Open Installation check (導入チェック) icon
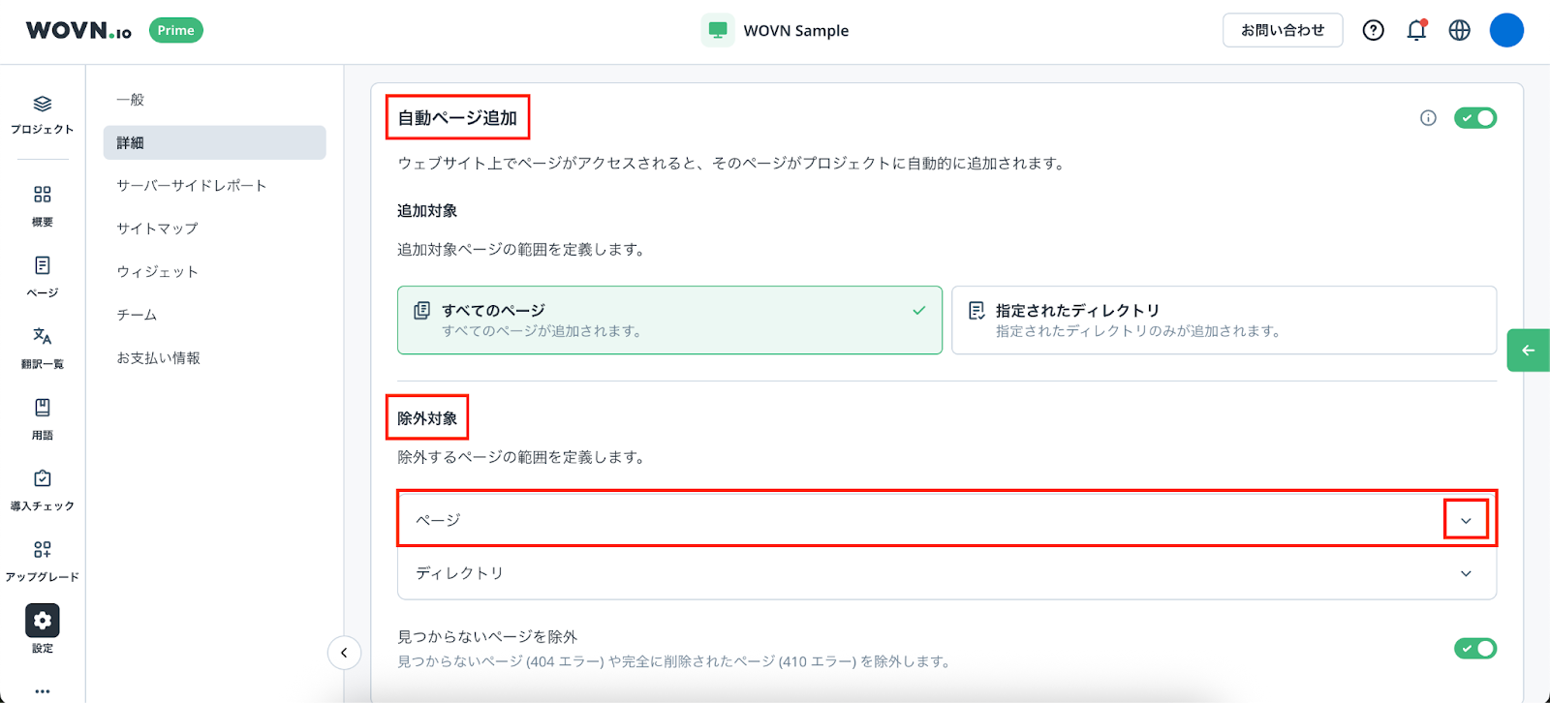Viewport: 1550px width, 703px height. click(x=43, y=479)
